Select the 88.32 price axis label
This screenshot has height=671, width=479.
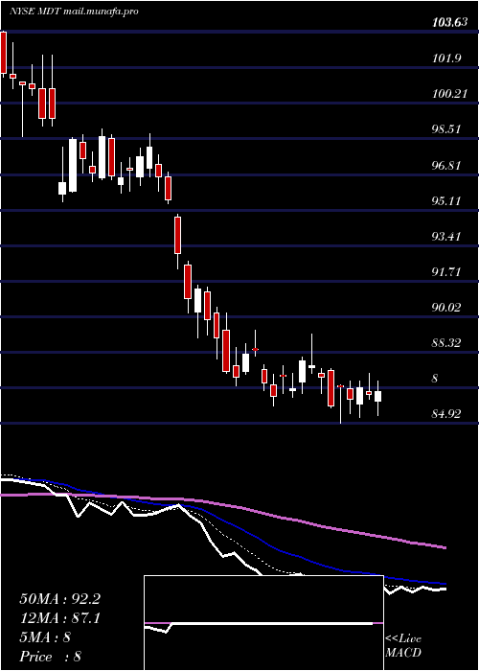click(446, 343)
